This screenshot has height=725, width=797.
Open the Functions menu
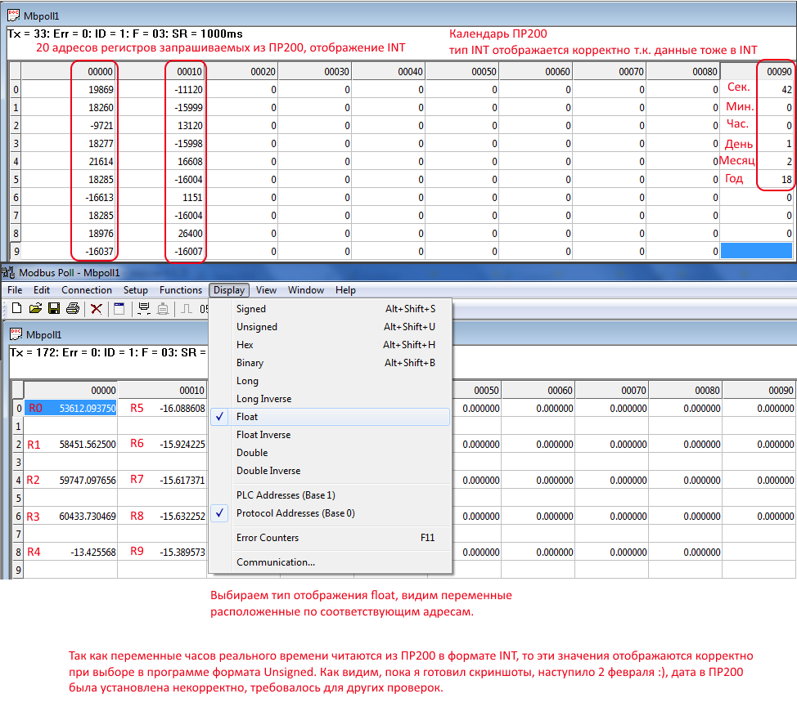[x=181, y=290]
